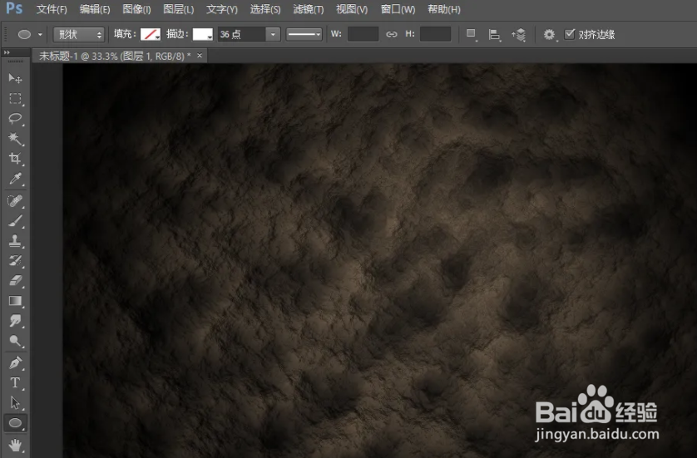
Task: Open the 选择(S) menu
Action: (x=265, y=9)
